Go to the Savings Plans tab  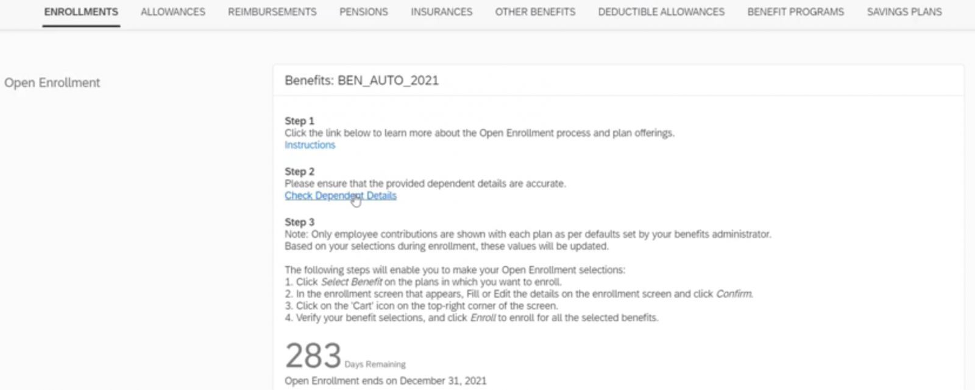(x=904, y=12)
